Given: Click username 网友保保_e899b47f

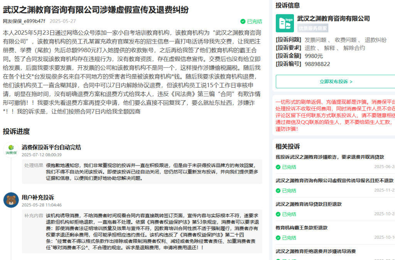Looking at the screenshot, I should pyautogui.click(x=24, y=21).
